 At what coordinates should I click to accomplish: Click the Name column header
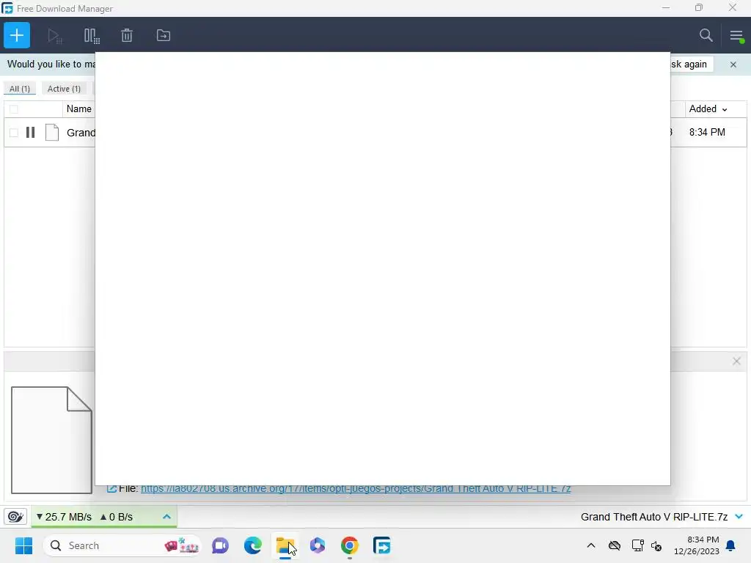coord(79,109)
